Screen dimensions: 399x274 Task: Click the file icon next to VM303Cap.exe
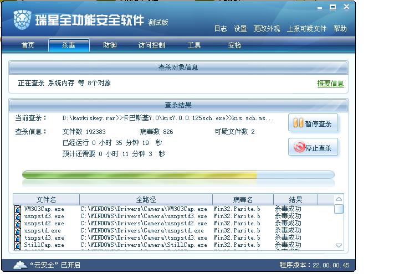(18, 209)
